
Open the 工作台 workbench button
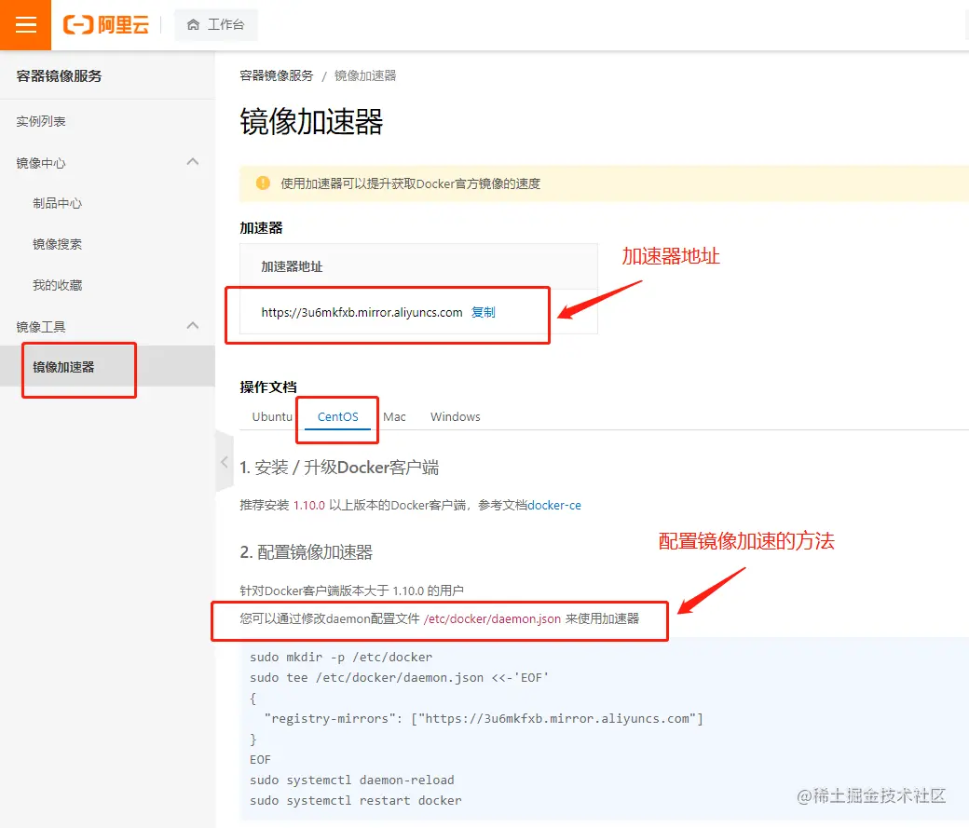pos(216,25)
